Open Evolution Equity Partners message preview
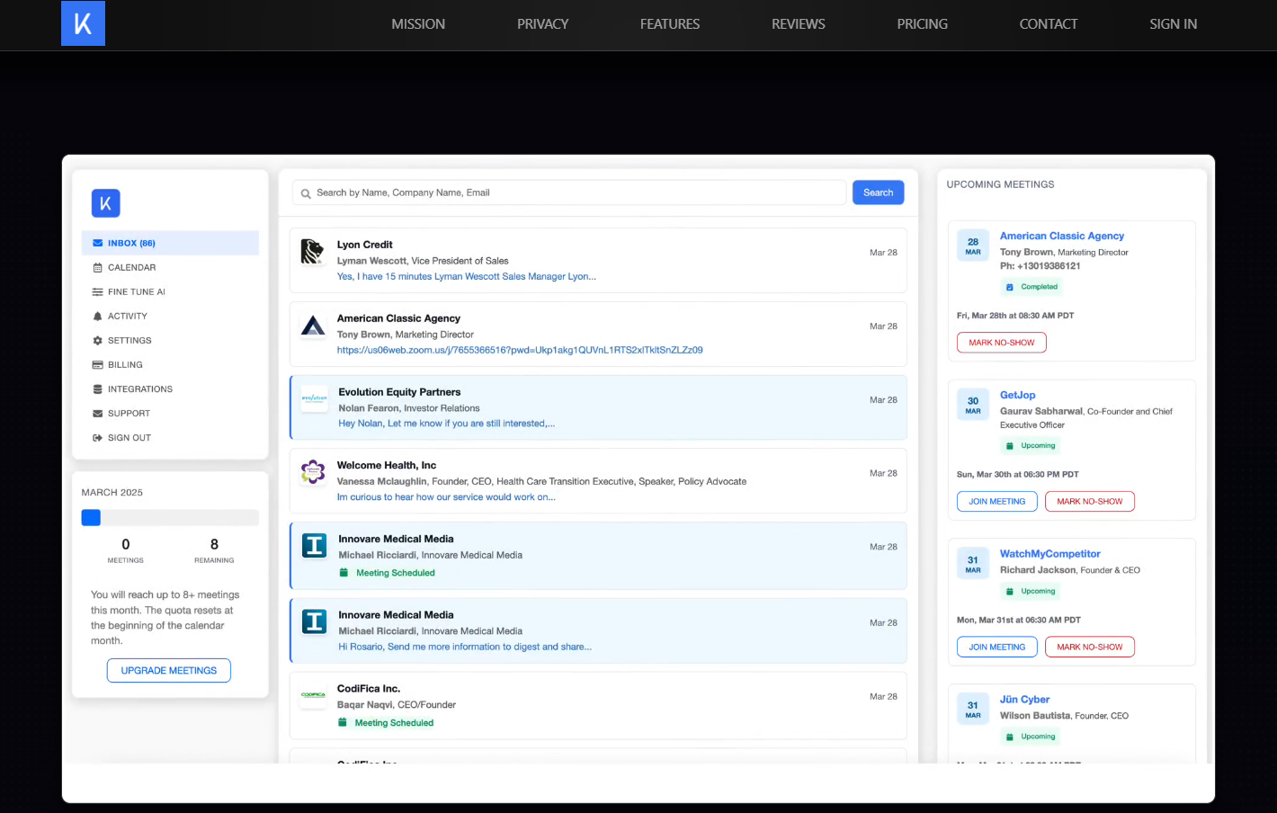Screen dimensions: 1277x813 447,424
